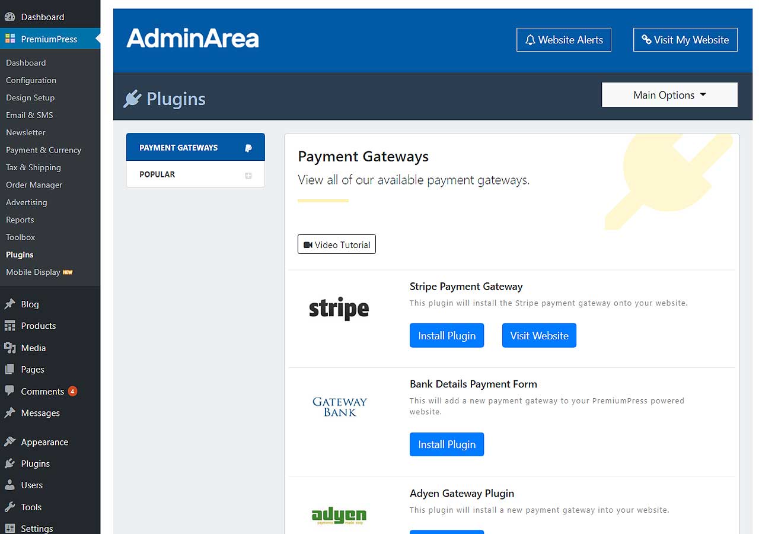
Task: Click the Media icon in sidebar
Action: click(9, 348)
